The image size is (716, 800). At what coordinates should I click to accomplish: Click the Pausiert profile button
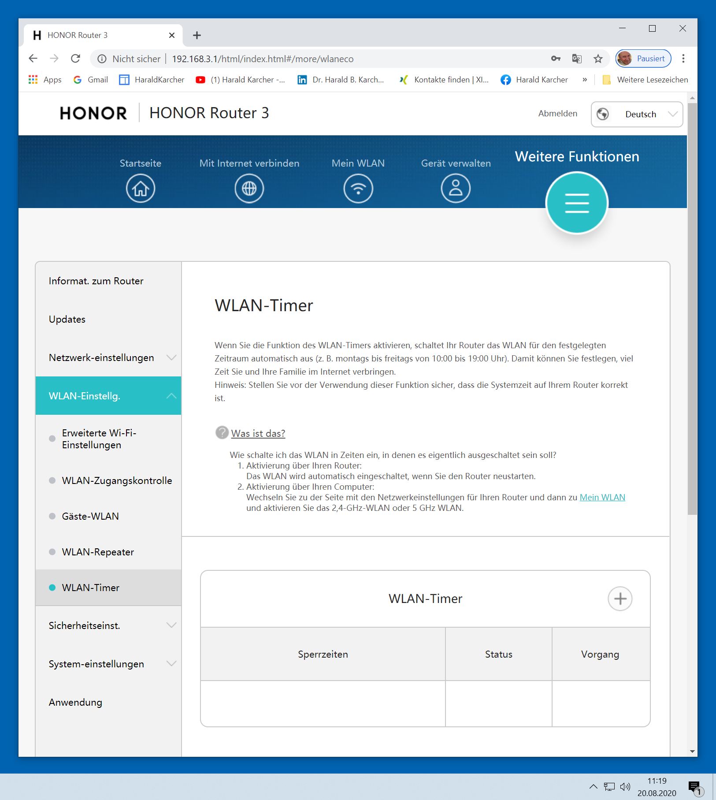pos(643,59)
